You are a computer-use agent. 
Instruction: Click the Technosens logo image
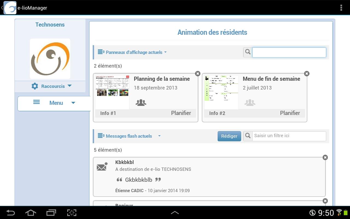[50, 59]
